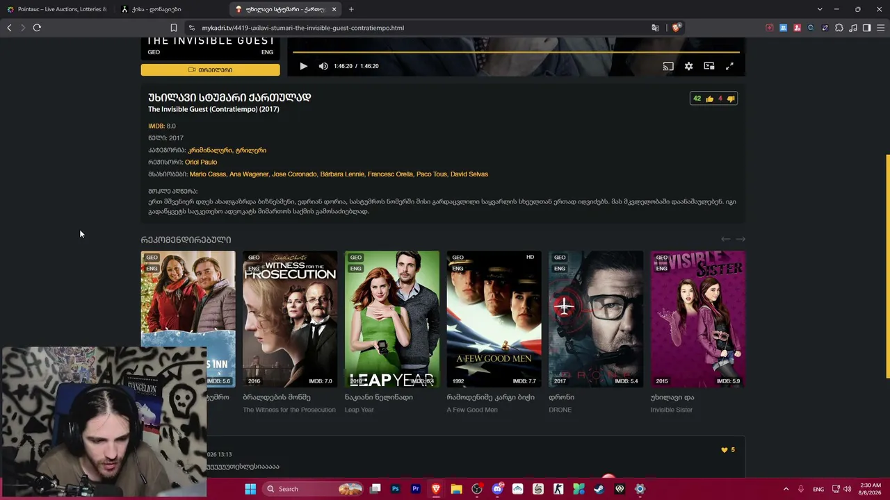This screenshot has height=500, width=890.
Task: Open actor Paco Tous link
Action: 432,174
